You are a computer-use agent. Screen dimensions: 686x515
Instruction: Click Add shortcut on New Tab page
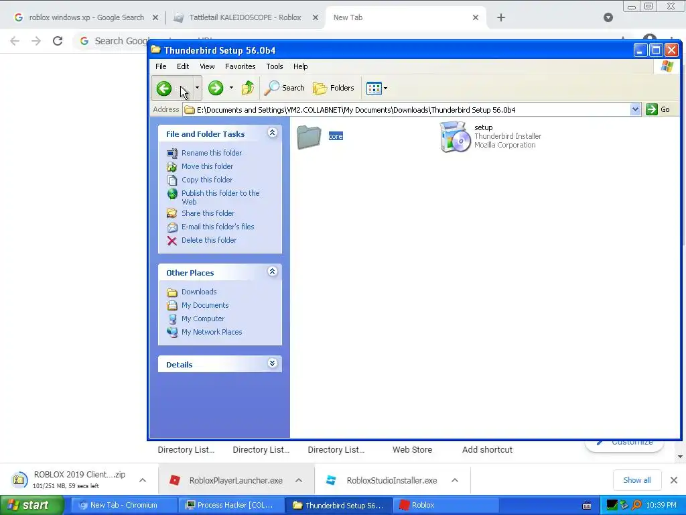[x=487, y=450]
